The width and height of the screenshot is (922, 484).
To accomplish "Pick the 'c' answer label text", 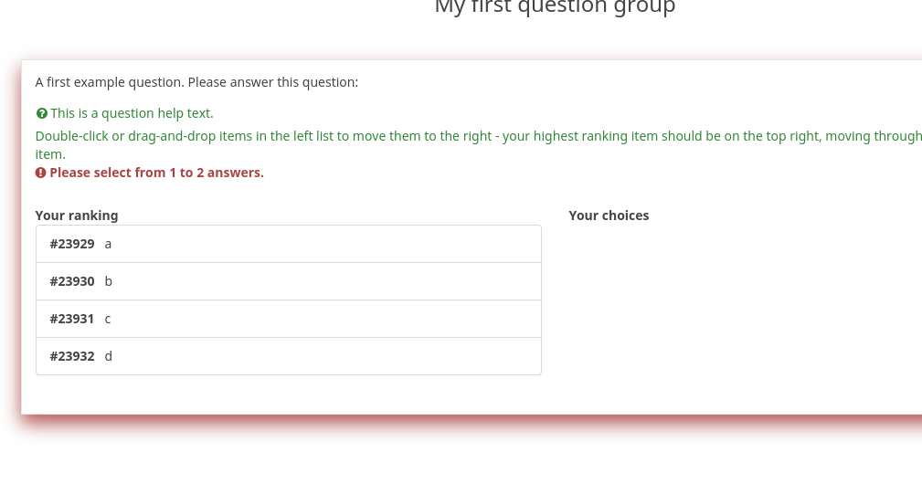I will (108, 319).
